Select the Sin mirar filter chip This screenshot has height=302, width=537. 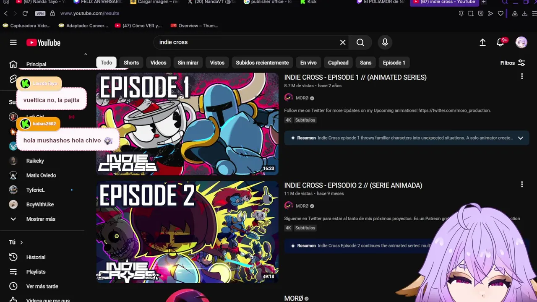point(188,62)
